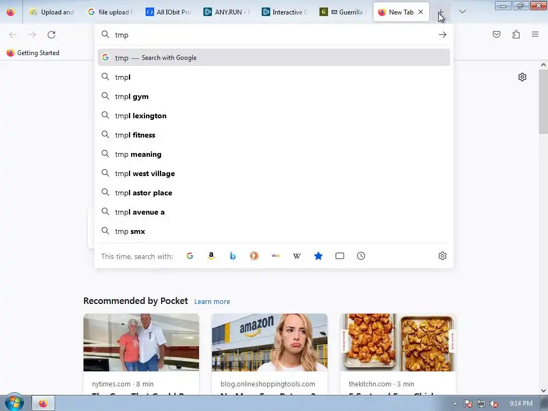Open Amazon blog article thumbnail
Image resolution: width=548 pixels, height=411 pixels.
point(270,342)
